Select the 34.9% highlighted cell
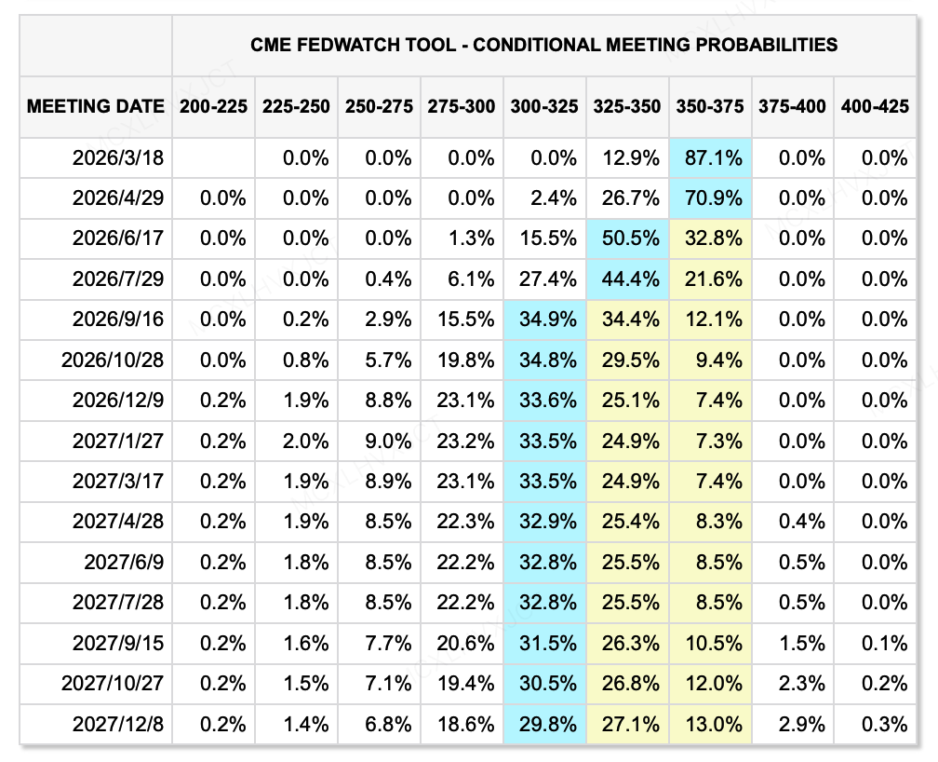This screenshot has width=938, height=762. (544, 320)
